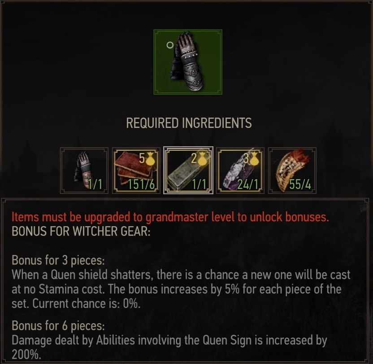Click the 24/1 quantity counter
Viewport: 373px width, 364px height.
pos(248,184)
